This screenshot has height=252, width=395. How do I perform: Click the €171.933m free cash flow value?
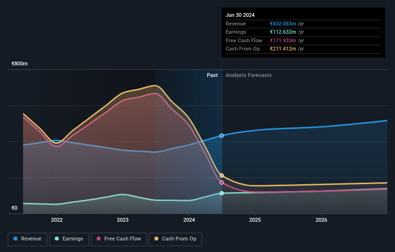(283, 40)
